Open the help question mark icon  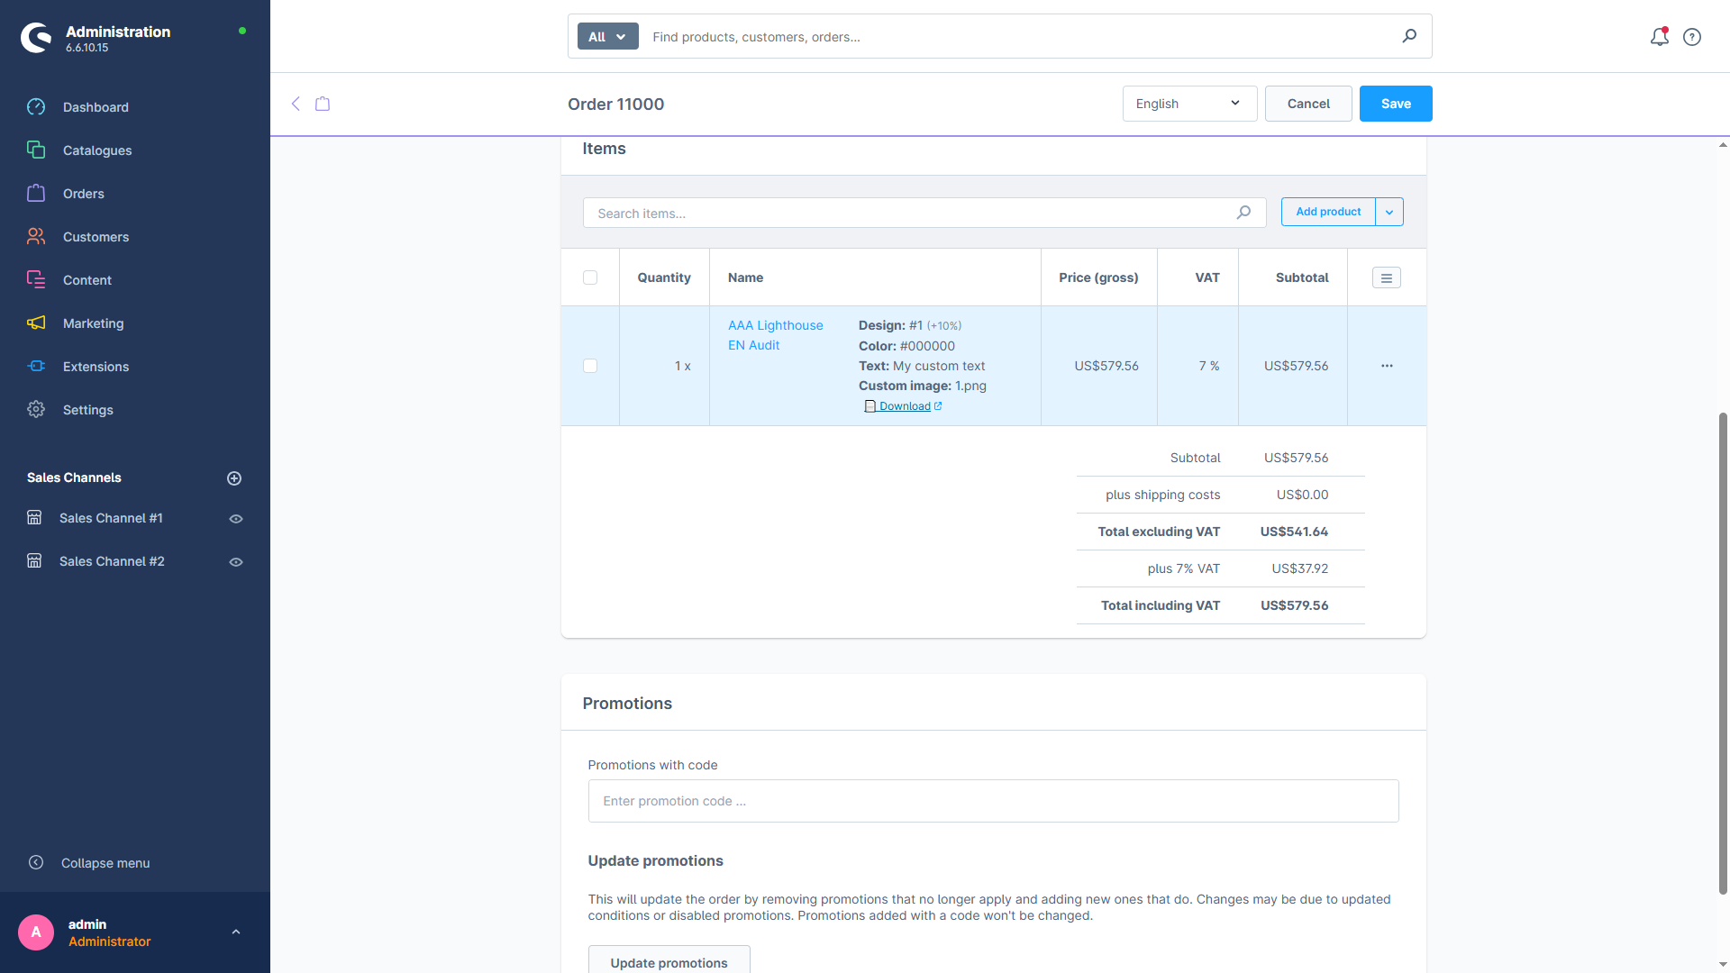[1692, 37]
